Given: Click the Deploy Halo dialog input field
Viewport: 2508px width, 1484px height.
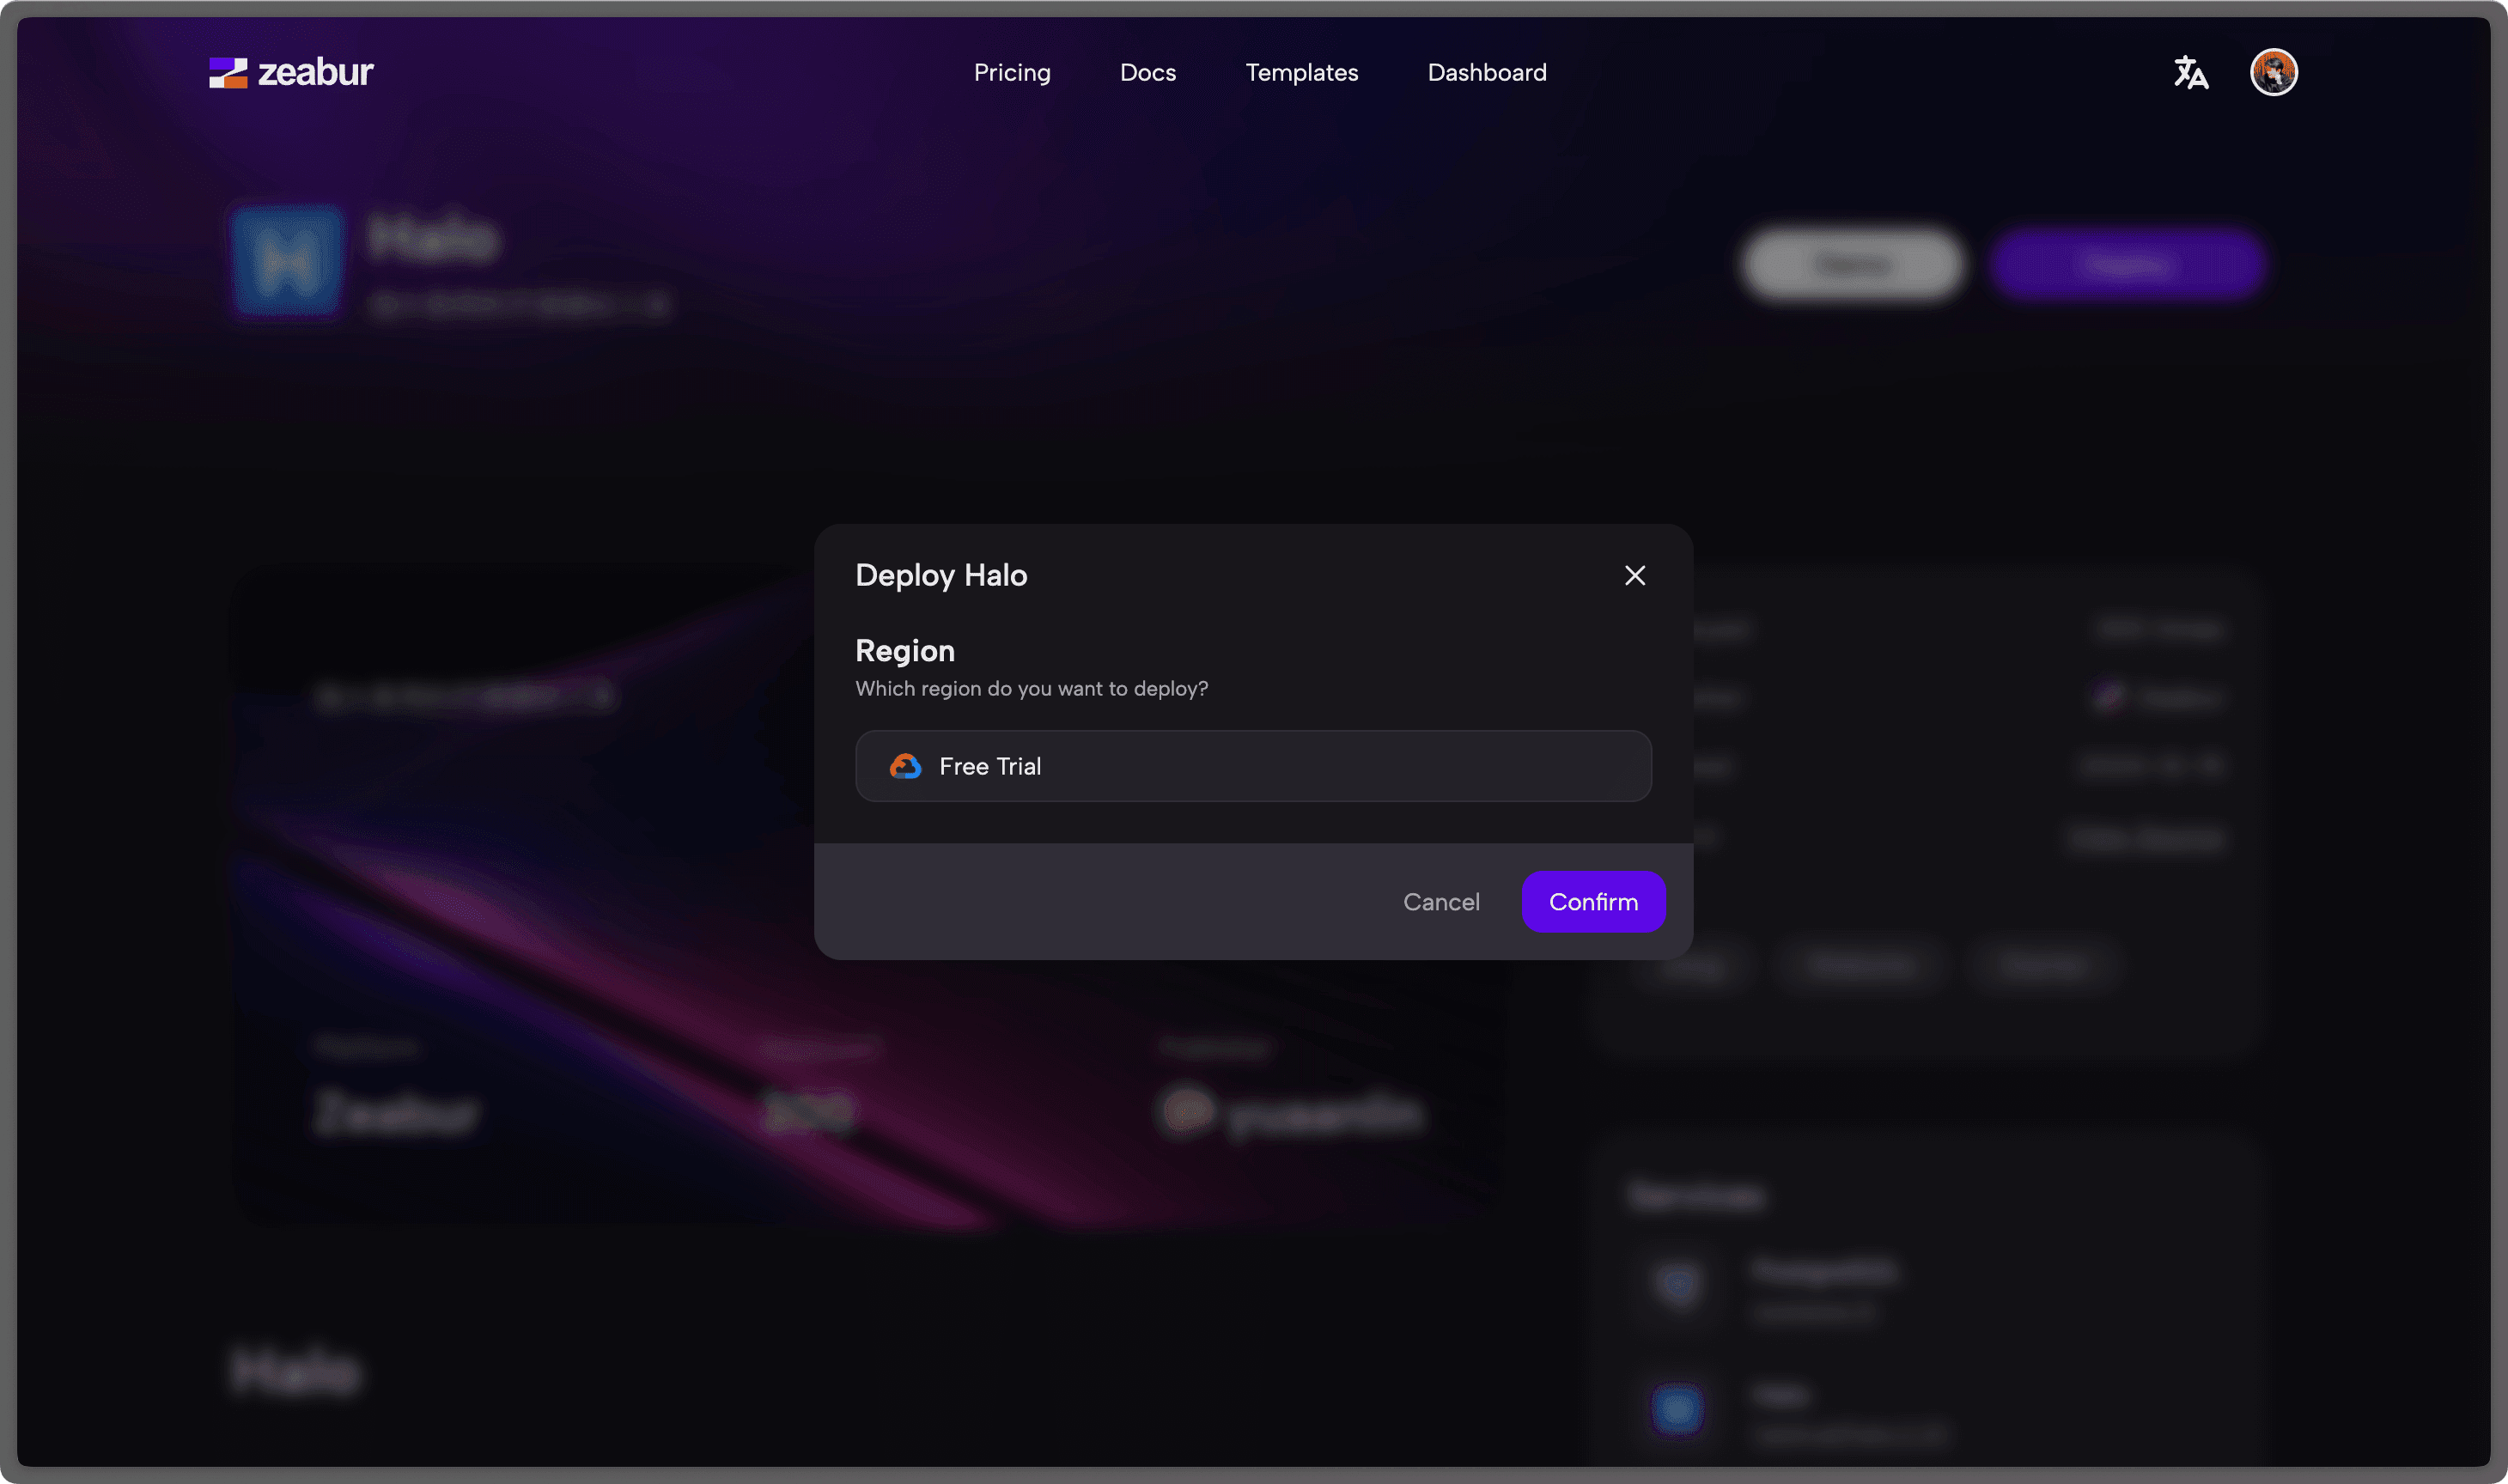Looking at the screenshot, I should 1254,765.
